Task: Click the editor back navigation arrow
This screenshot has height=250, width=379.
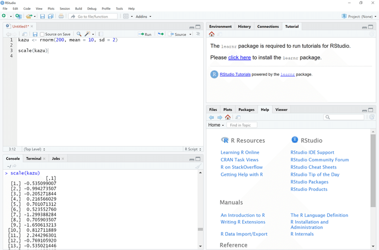Action: click(9, 34)
